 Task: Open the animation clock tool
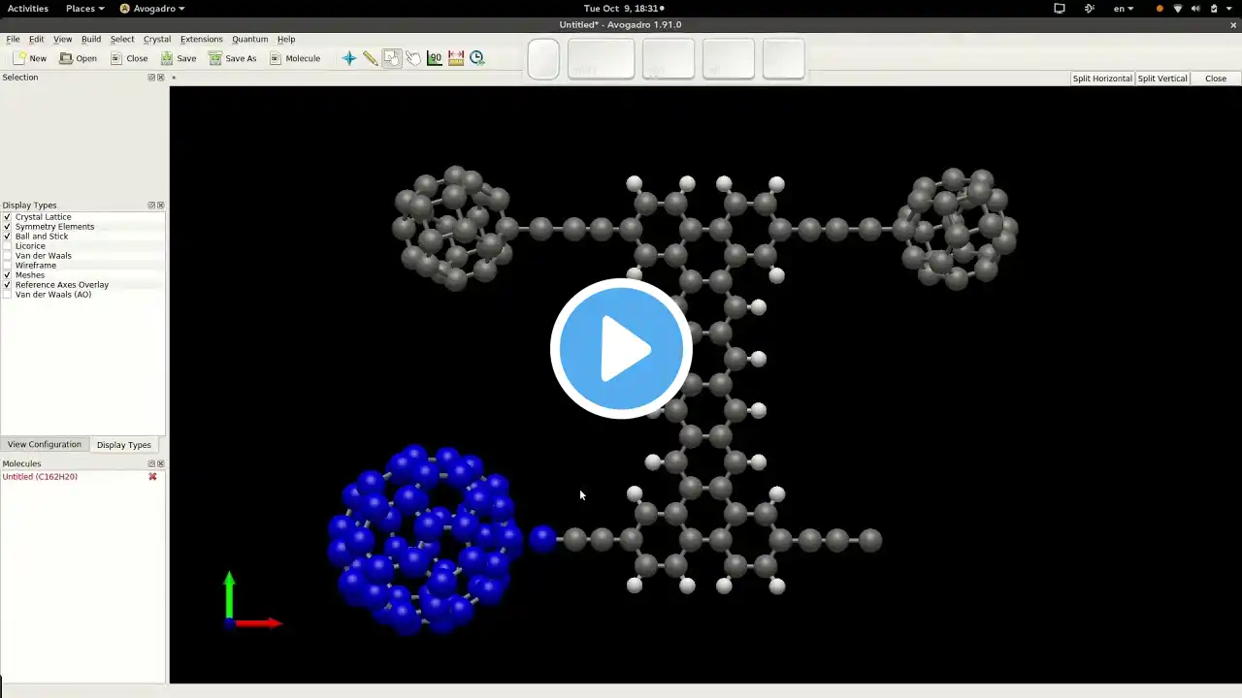477,58
